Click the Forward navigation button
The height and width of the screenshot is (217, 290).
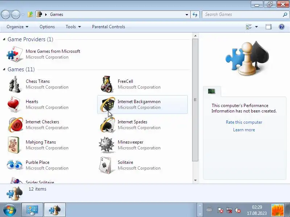tap(16, 14)
